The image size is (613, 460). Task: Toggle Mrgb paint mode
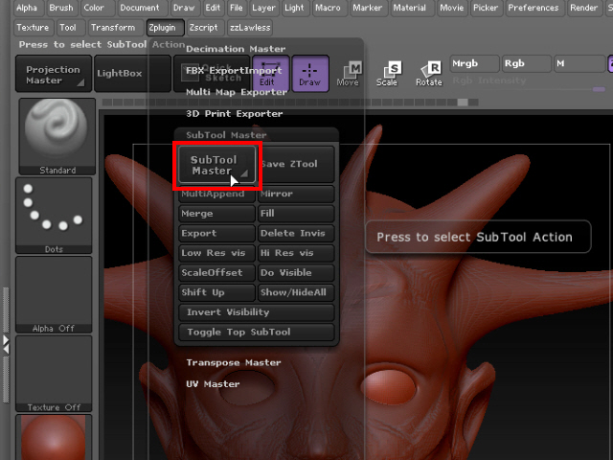click(475, 64)
